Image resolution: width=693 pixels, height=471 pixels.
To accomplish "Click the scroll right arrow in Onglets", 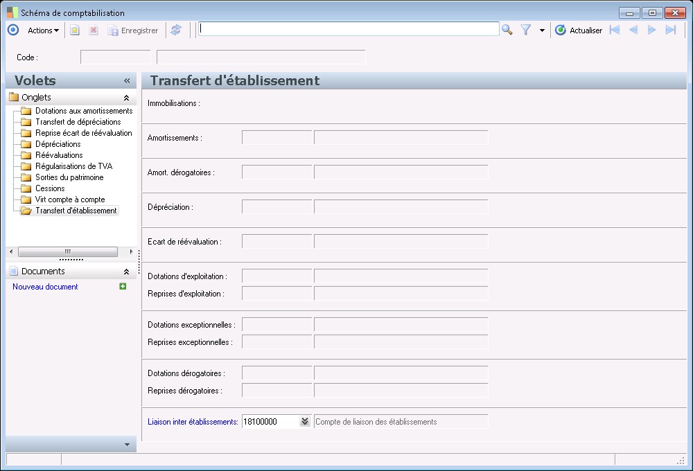I will (131, 251).
